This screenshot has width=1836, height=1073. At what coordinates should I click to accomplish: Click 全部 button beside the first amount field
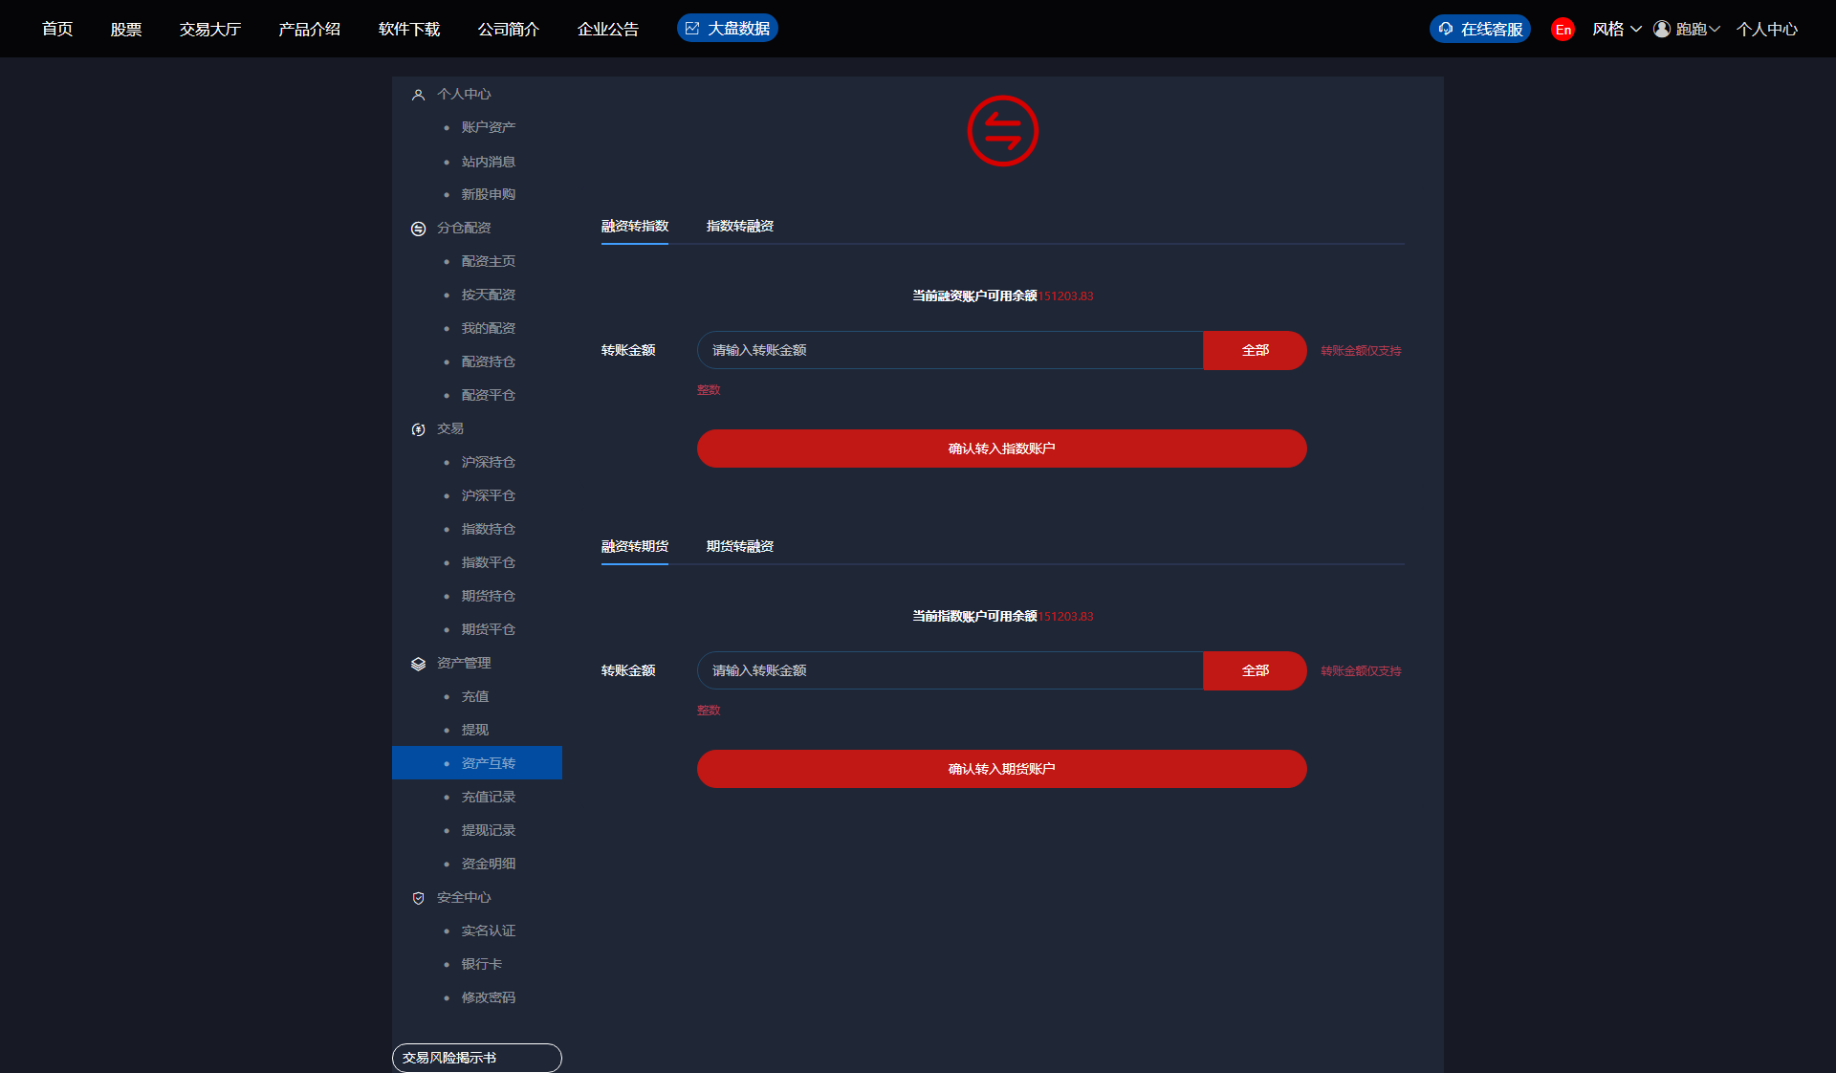(x=1255, y=351)
